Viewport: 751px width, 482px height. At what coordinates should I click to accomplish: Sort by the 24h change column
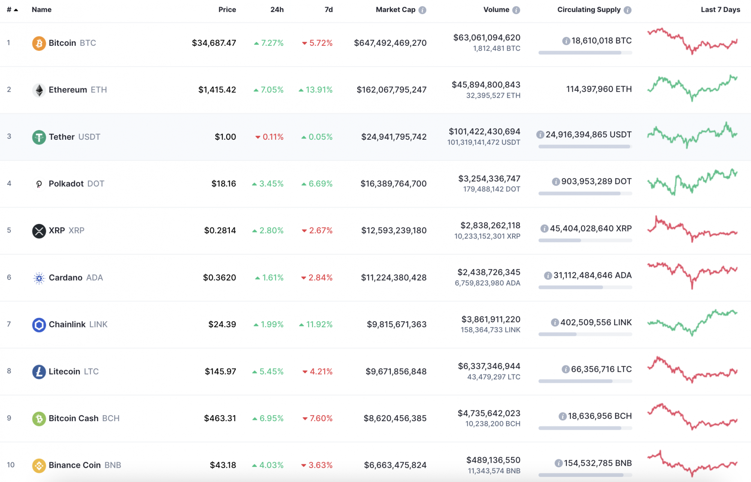click(277, 10)
